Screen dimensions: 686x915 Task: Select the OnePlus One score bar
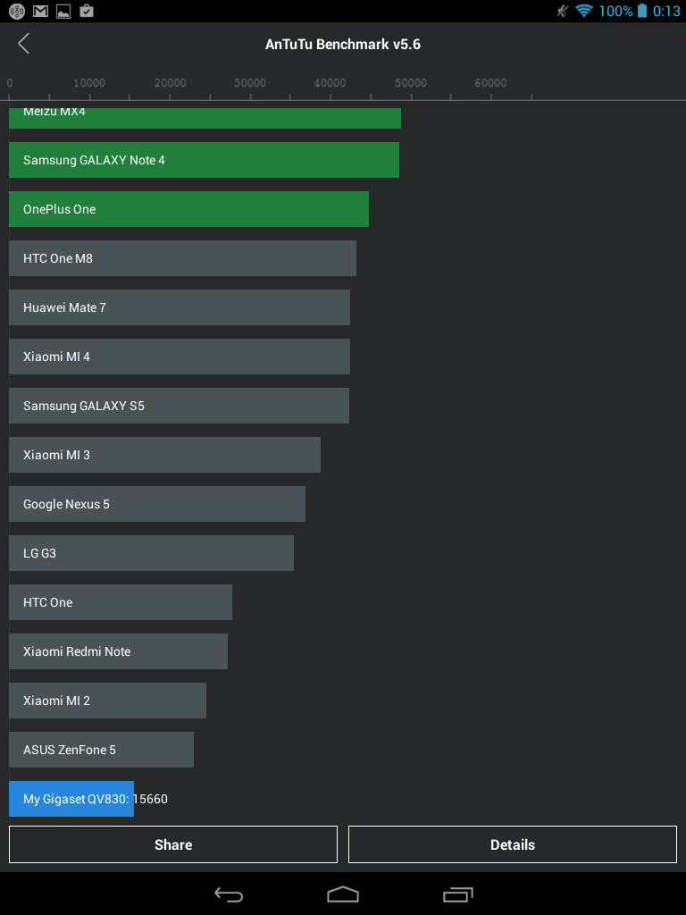(188, 209)
